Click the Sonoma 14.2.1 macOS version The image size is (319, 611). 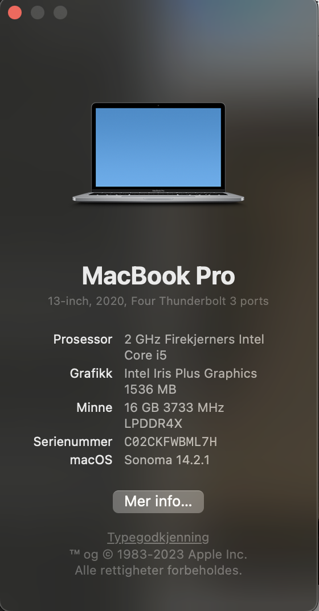(x=167, y=460)
